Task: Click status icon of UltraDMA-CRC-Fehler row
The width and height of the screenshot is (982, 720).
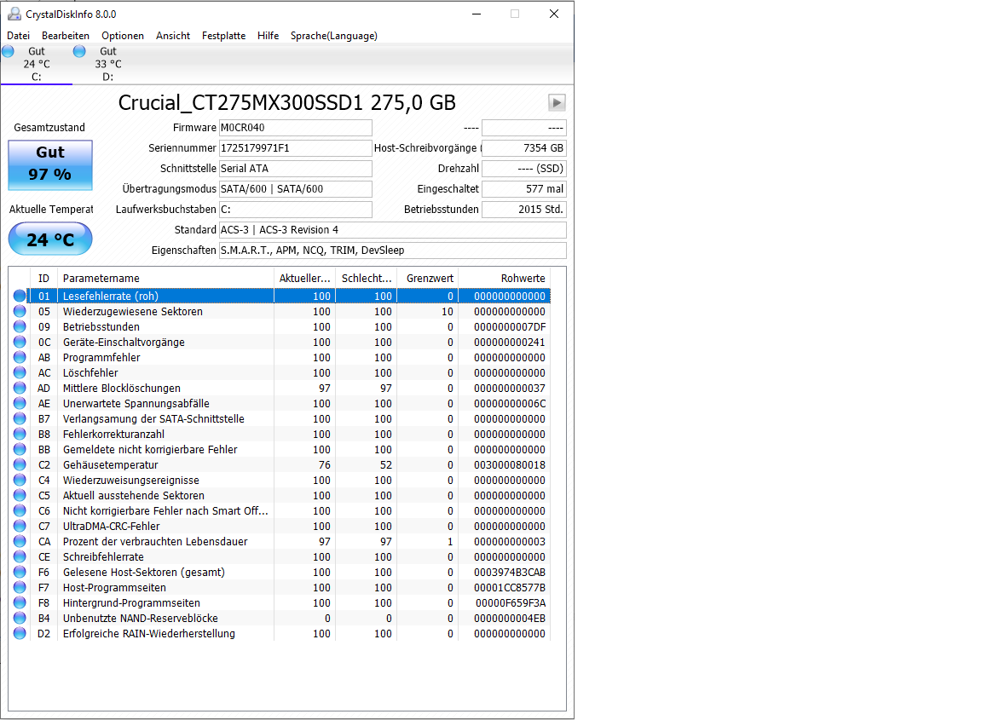Action: [20, 526]
